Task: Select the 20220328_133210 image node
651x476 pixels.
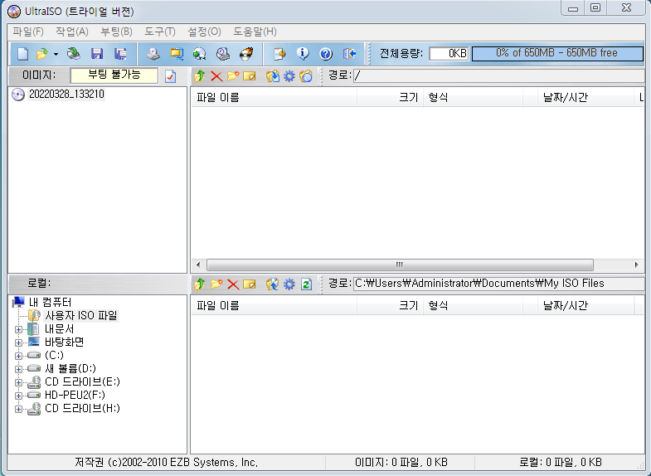Action: (66, 95)
